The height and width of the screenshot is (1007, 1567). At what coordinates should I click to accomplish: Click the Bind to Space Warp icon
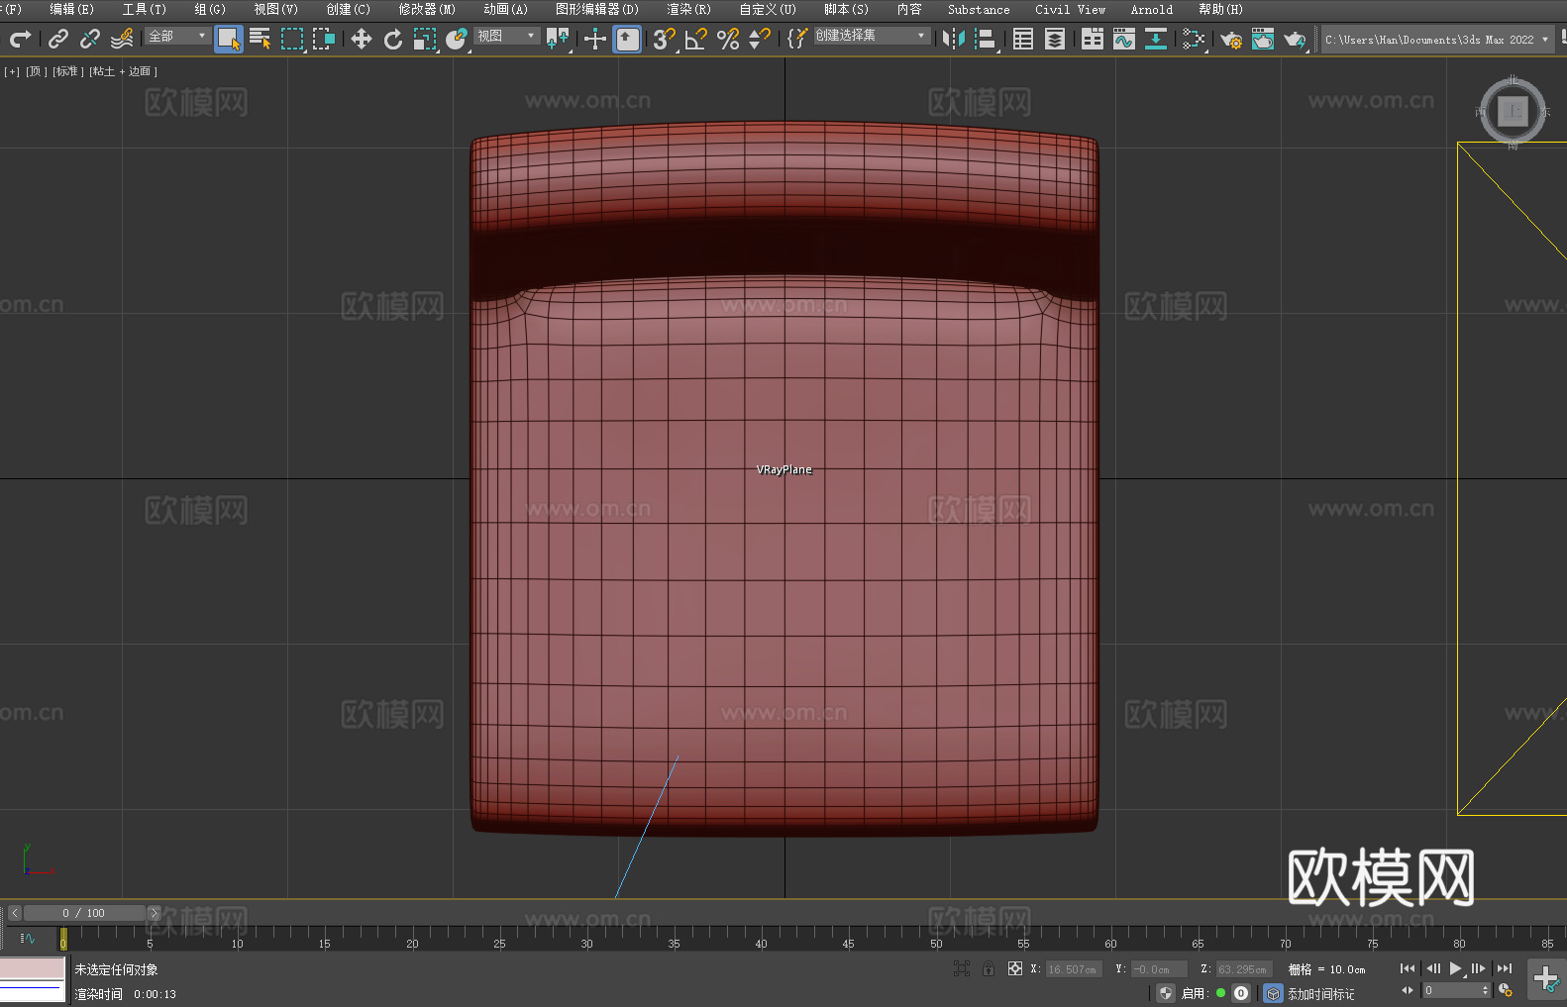coord(122,39)
